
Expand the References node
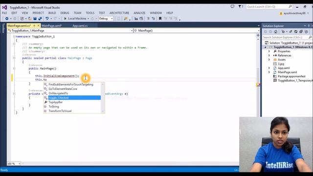pyautogui.click(x=269, y=55)
